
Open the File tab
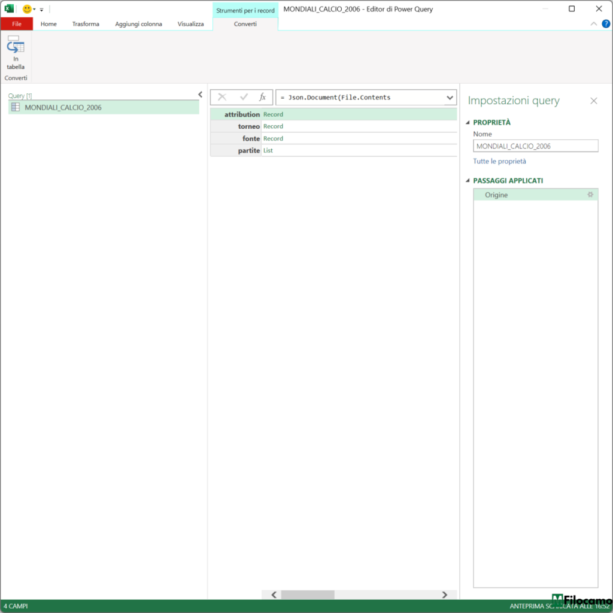(x=17, y=24)
